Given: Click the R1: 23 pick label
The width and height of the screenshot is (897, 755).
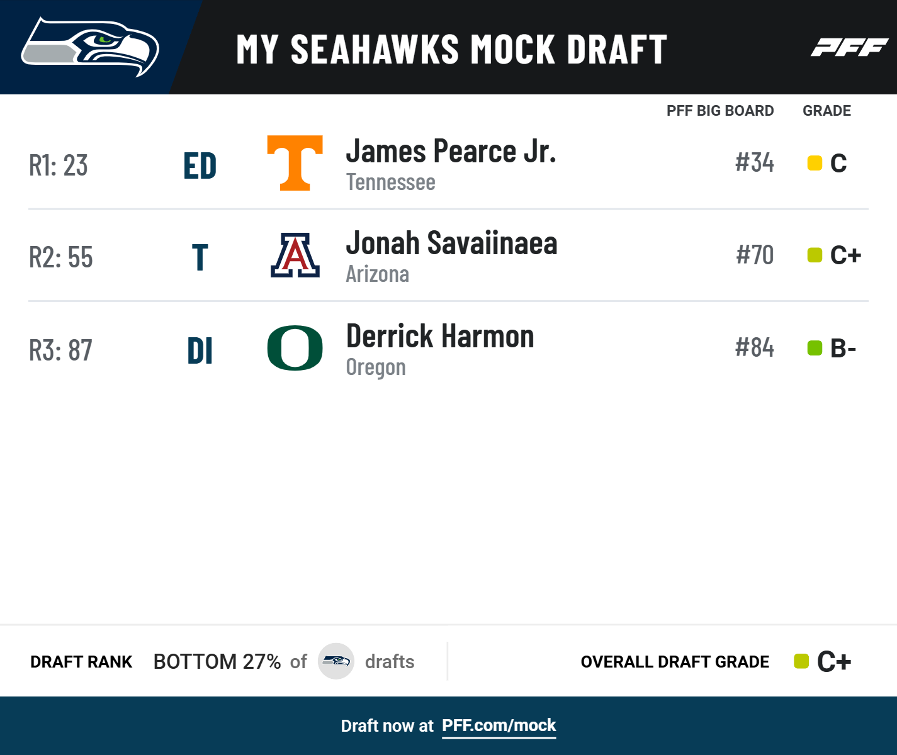Looking at the screenshot, I should coord(59,165).
